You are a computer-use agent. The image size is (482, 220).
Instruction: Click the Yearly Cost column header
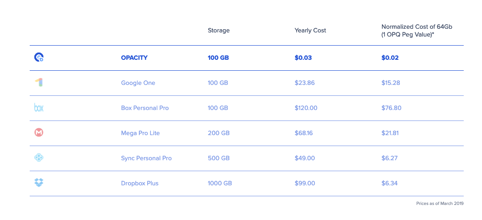tap(310, 31)
